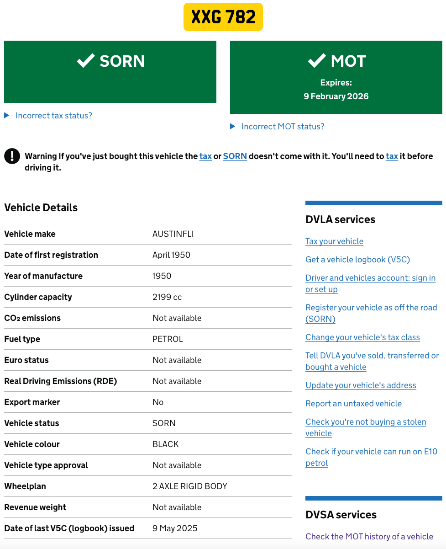Open Update your vehicle's address link
446x549 pixels.
point(361,385)
